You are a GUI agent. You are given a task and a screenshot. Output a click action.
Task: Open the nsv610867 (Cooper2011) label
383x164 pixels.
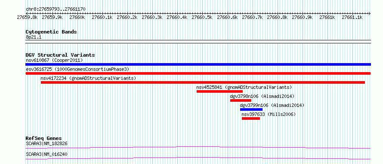tap(54, 60)
